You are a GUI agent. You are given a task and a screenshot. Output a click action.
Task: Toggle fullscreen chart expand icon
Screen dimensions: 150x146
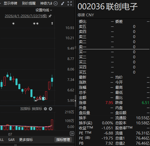pyautogui.click(x=70, y=3)
